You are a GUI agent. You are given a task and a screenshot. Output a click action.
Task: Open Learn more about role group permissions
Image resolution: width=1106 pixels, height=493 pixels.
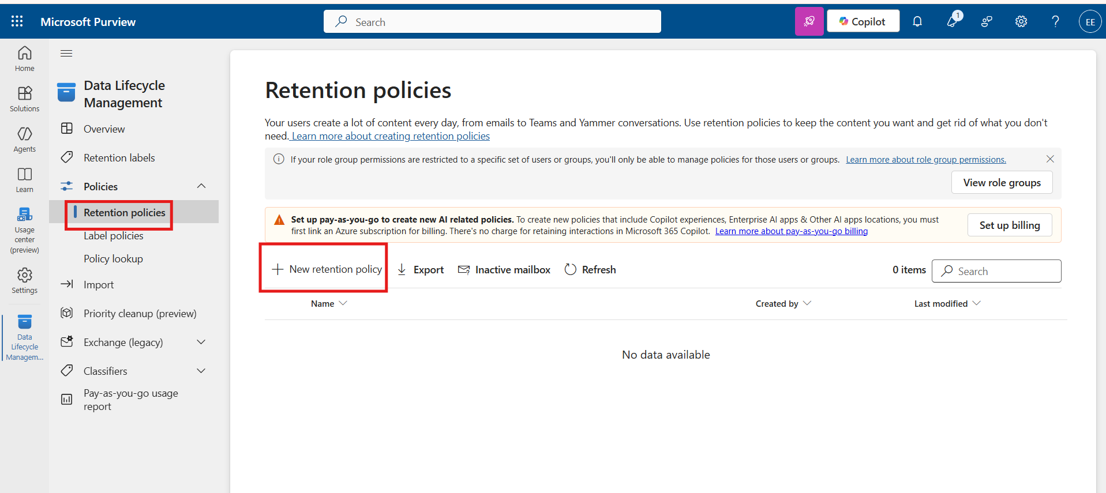(x=926, y=160)
